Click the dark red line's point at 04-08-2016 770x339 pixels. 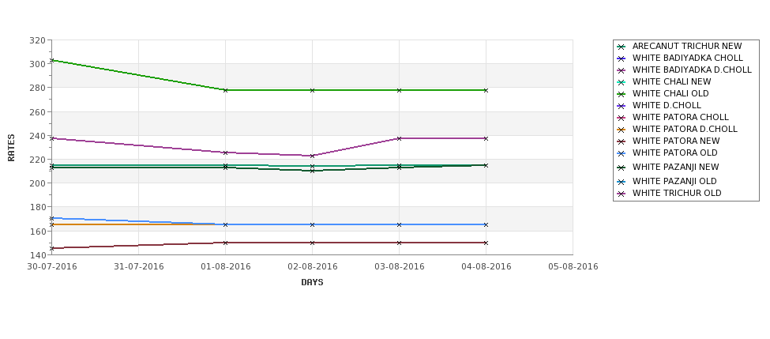(x=486, y=243)
